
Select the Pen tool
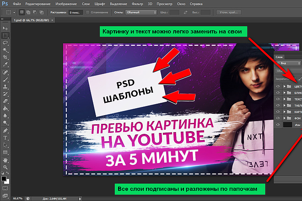[5, 131]
